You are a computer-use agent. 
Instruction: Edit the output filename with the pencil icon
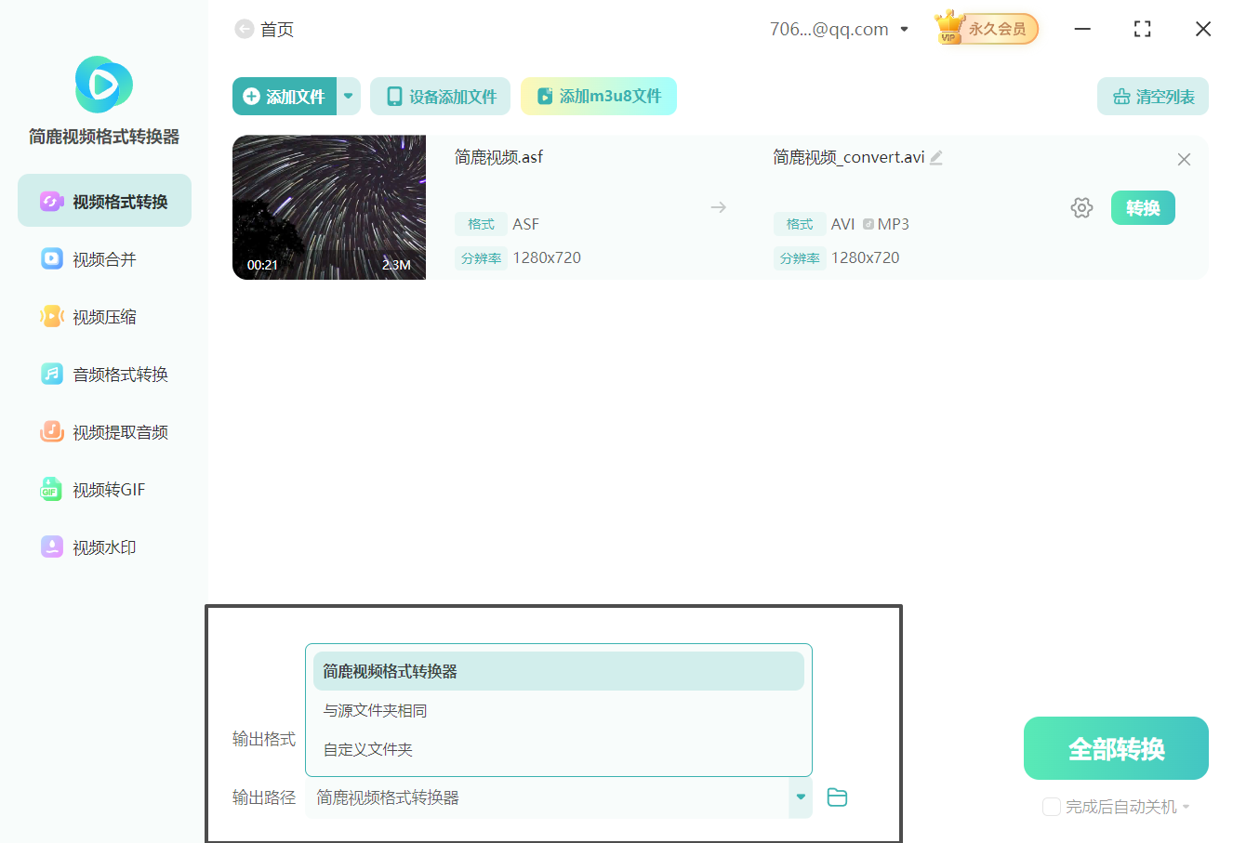coord(936,157)
